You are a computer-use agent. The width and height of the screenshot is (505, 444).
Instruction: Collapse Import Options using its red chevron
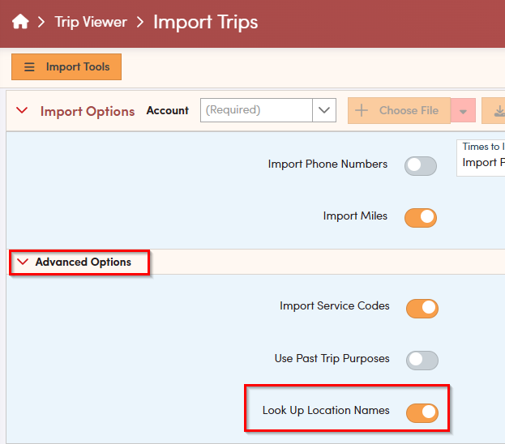pyautogui.click(x=22, y=111)
